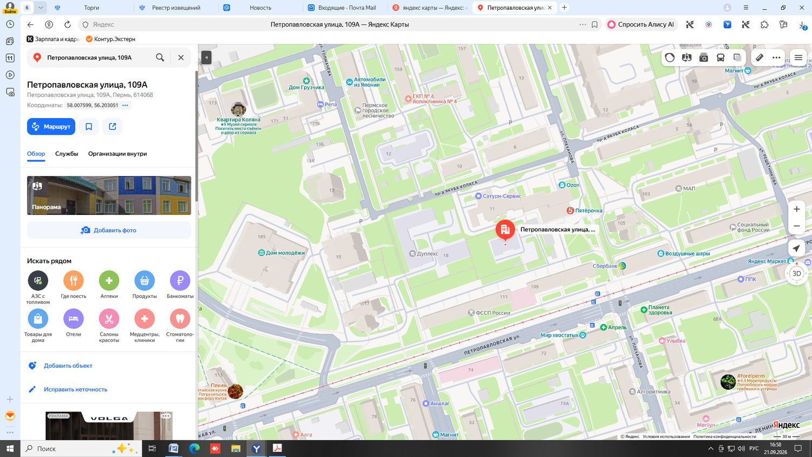The image size is (812, 457).
Task: Bookmark the page in address bar
Action: 594,24
